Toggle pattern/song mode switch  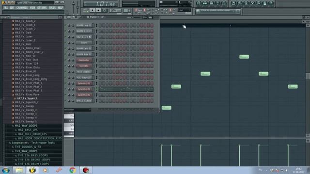click(86, 10)
